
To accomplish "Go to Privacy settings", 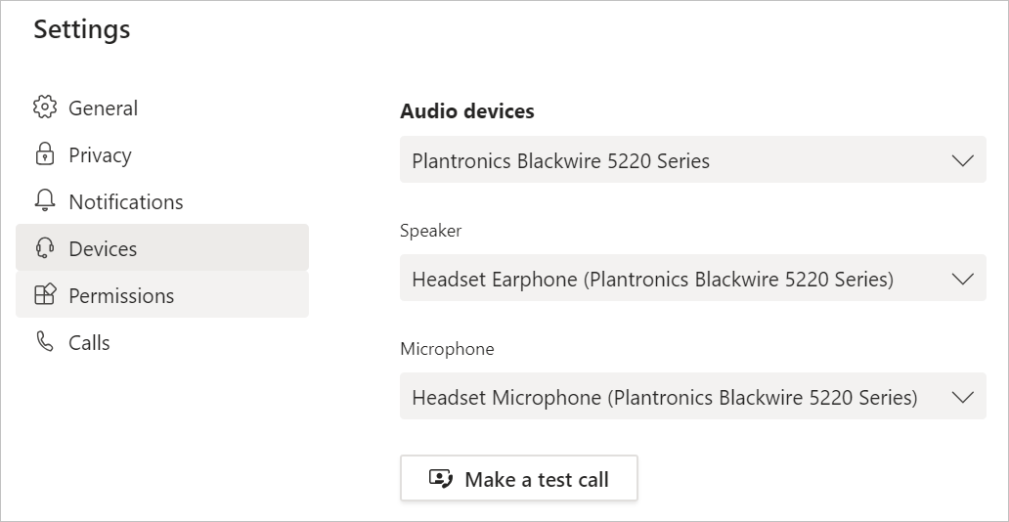I will click(x=162, y=154).
